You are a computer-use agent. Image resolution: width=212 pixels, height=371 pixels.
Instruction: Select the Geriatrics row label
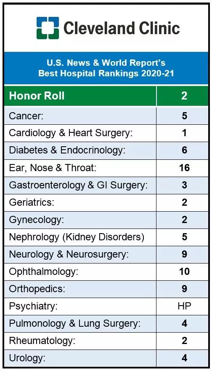coord(32,202)
